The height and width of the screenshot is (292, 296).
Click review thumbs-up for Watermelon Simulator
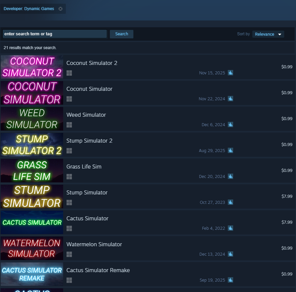230,254
